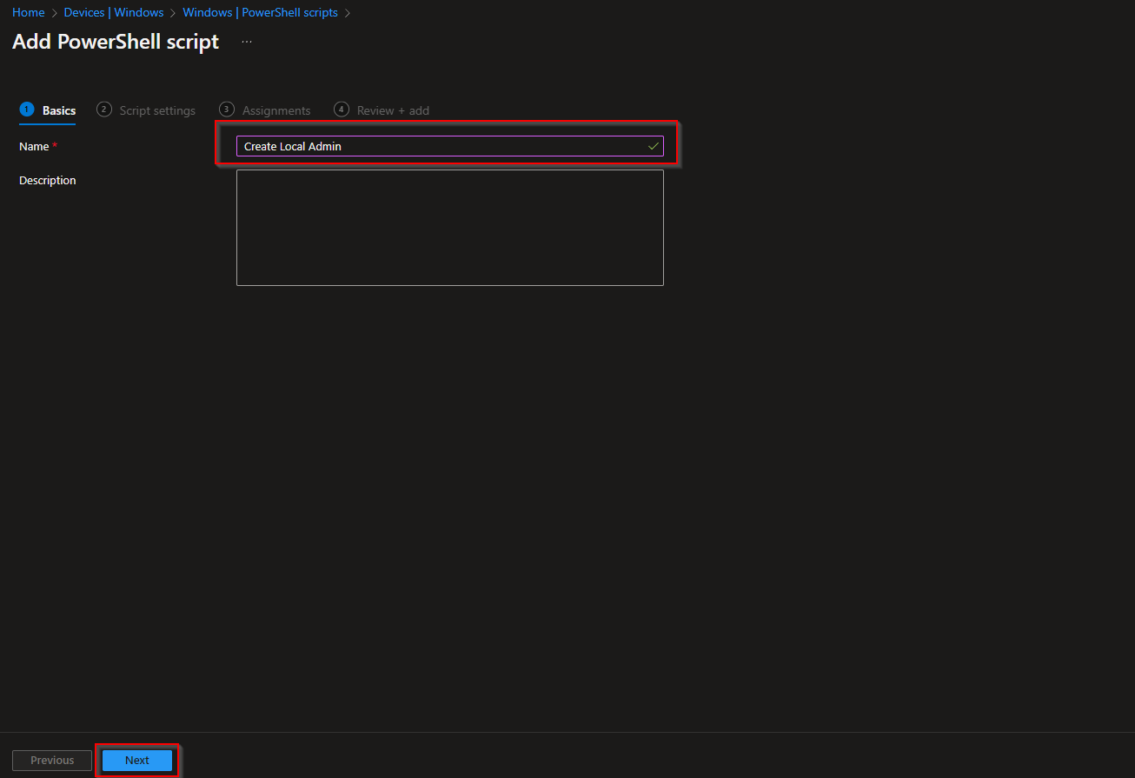Click the green checkmark in the Name field

point(653,146)
